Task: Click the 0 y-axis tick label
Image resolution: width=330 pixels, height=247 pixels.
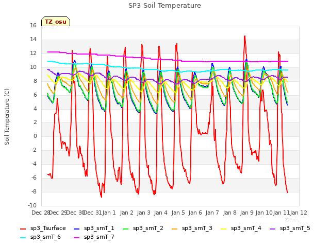Action: (35, 136)
